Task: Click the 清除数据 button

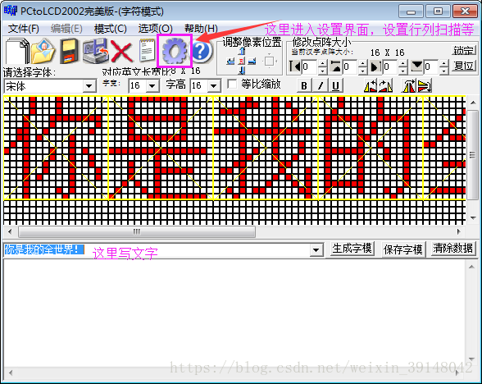Action: pos(452,249)
